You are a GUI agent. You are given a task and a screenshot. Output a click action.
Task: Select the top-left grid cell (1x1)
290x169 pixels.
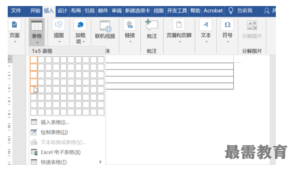(33, 60)
